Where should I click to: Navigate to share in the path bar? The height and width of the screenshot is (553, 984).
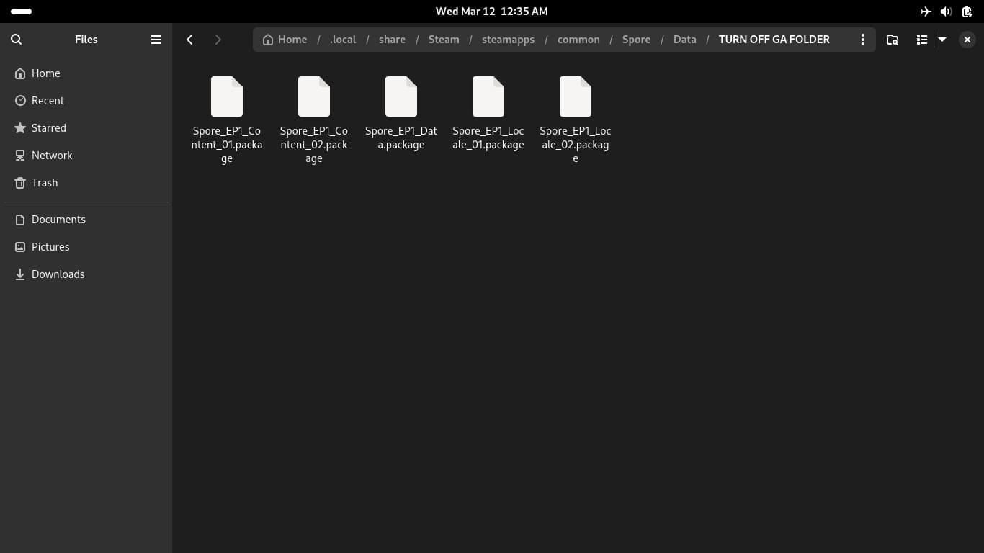pyautogui.click(x=392, y=40)
